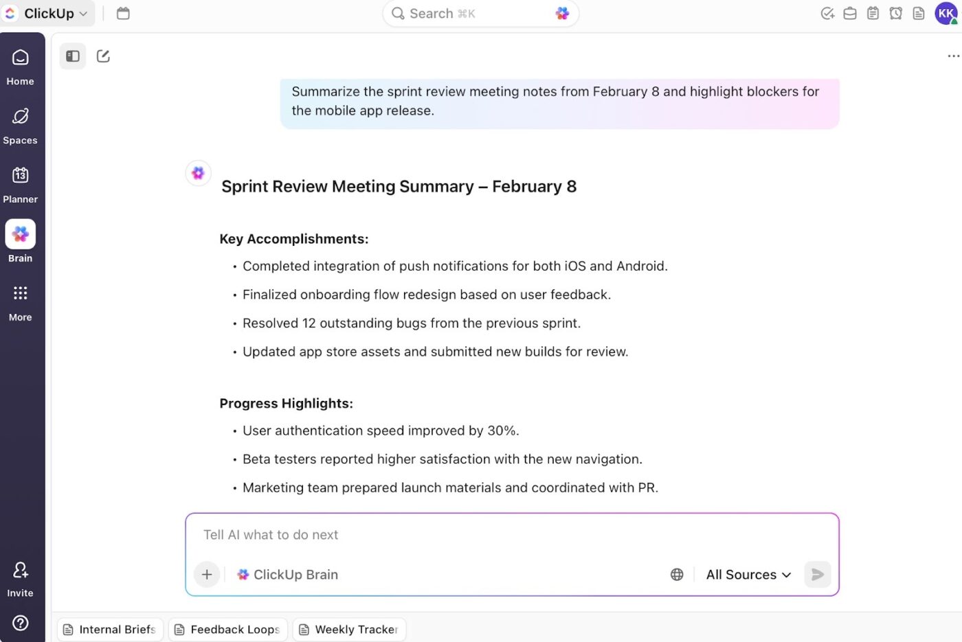
Task: Click the alarm clock Reminders icon
Action: click(x=895, y=12)
